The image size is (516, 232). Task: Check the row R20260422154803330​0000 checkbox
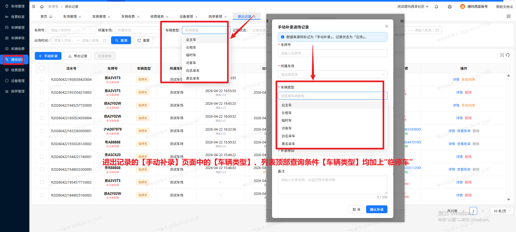(42, 169)
